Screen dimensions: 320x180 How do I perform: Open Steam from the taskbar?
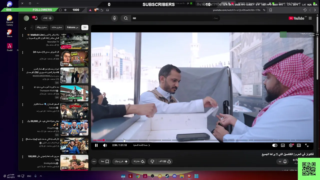167,176
